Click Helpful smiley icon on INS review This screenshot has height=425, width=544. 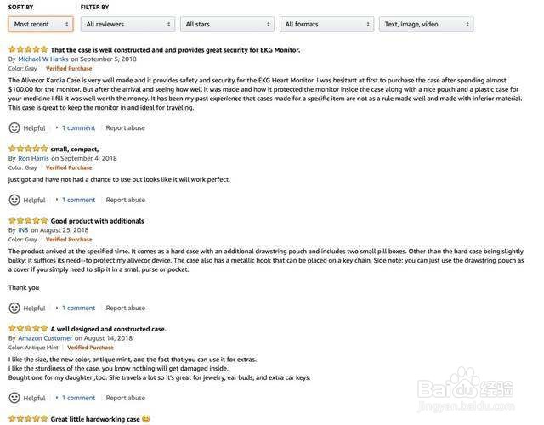click(14, 308)
